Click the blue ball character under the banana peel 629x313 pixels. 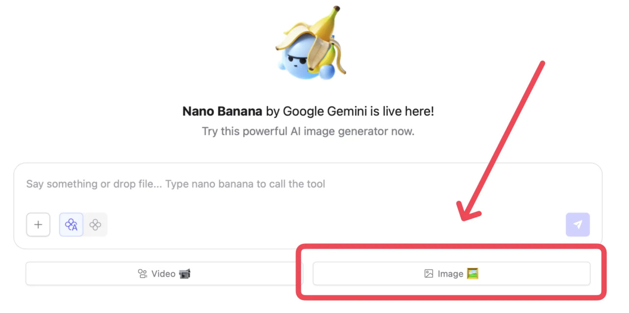[x=296, y=59]
